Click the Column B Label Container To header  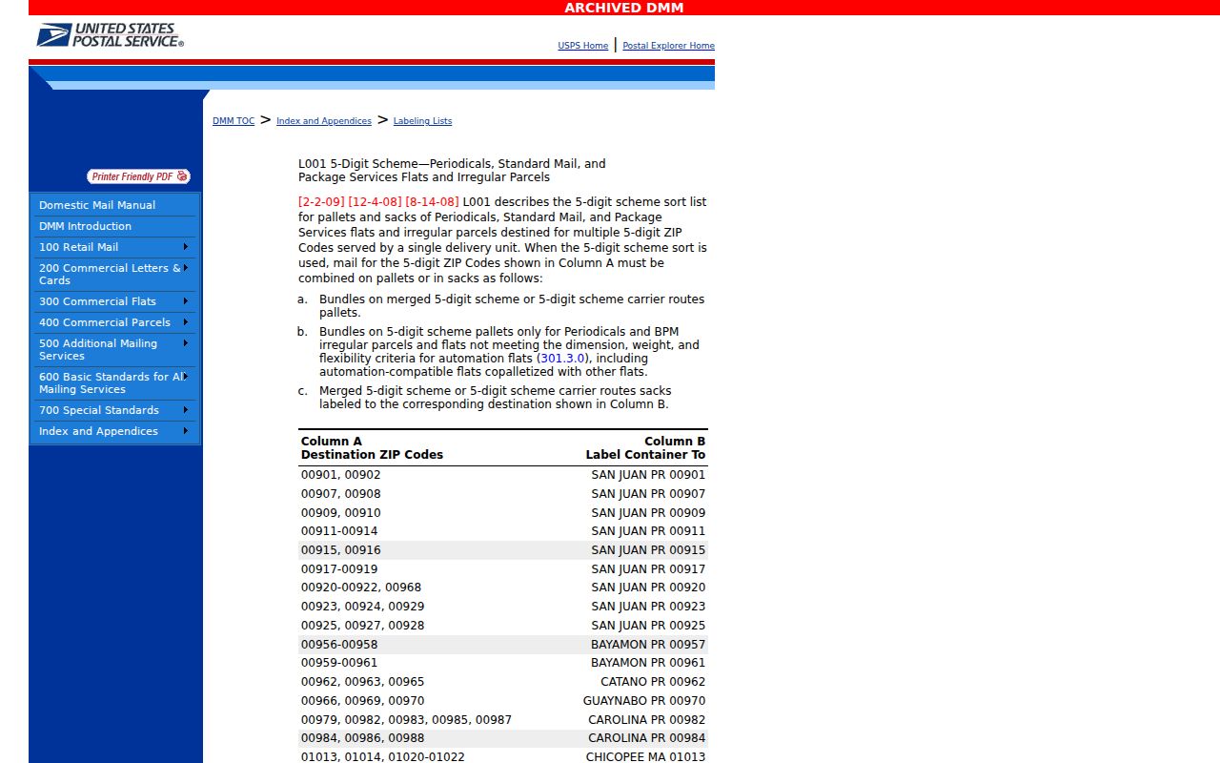coord(645,448)
